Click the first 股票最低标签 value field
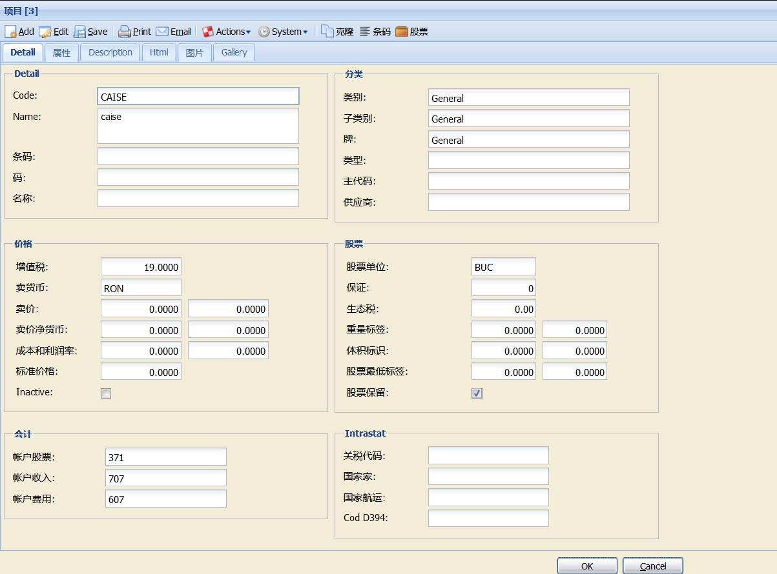The image size is (777, 574). tap(504, 371)
